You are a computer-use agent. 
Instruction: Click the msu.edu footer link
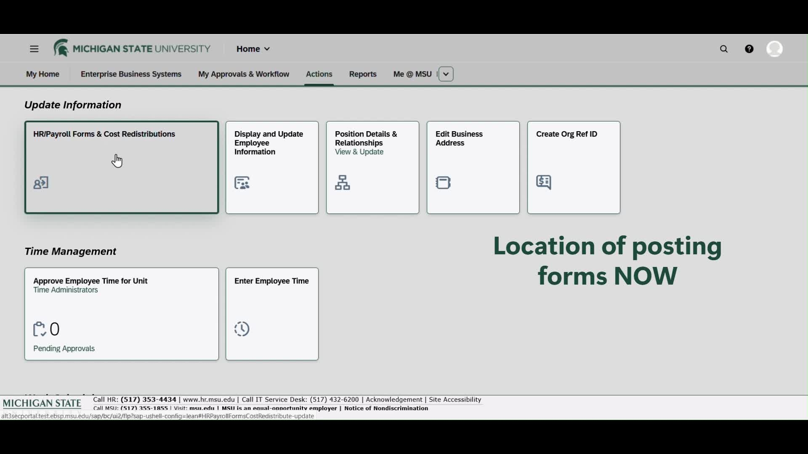pos(202,409)
